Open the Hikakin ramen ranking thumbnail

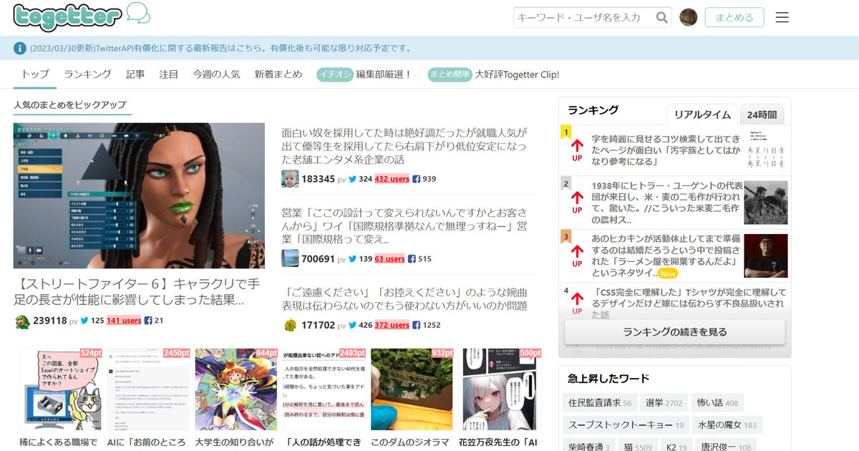click(765, 256)
